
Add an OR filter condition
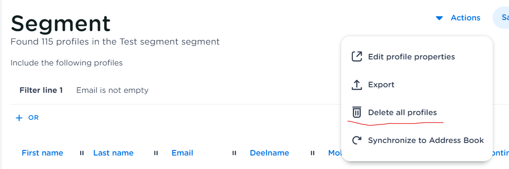point(27,118)
